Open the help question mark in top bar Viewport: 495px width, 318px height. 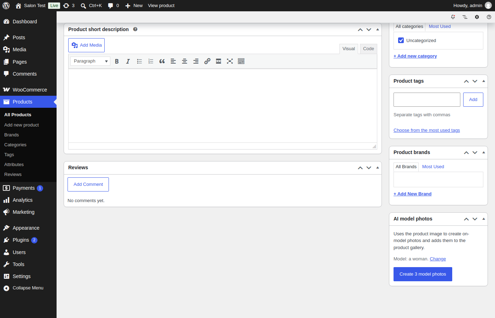click(489, 17)
